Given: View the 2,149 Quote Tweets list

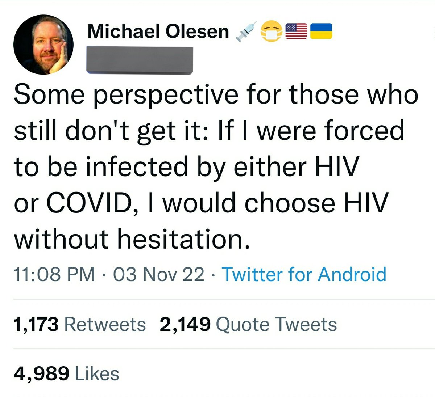Looking at the screenshot, I should 248,324.
